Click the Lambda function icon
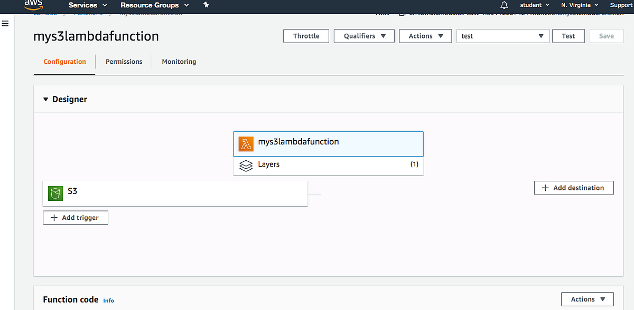 (246, 143)
